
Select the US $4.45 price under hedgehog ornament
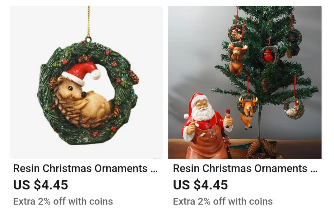click(40, 185)
